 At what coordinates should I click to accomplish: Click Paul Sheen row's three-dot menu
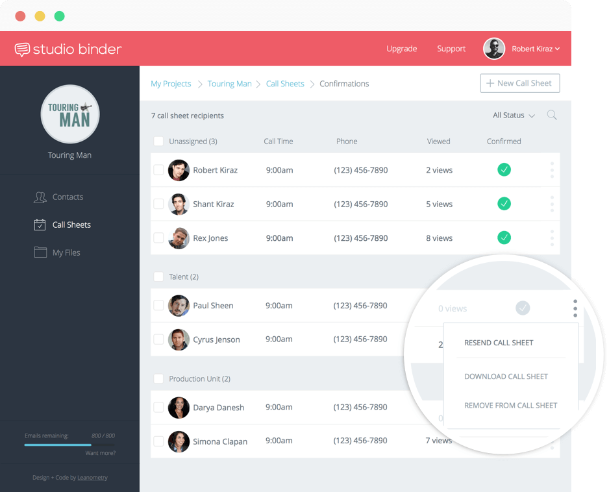click(575, 308)
